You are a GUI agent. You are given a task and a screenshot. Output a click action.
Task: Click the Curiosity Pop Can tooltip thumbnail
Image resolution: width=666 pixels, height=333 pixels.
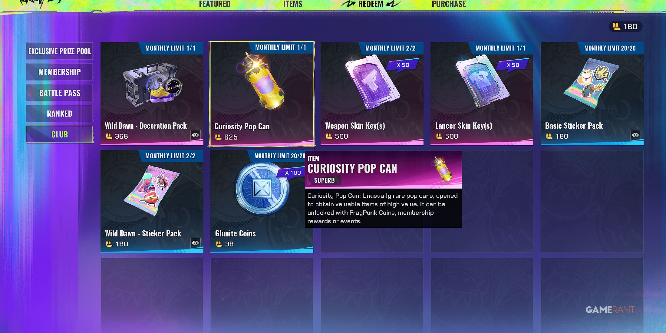point(443,169)
